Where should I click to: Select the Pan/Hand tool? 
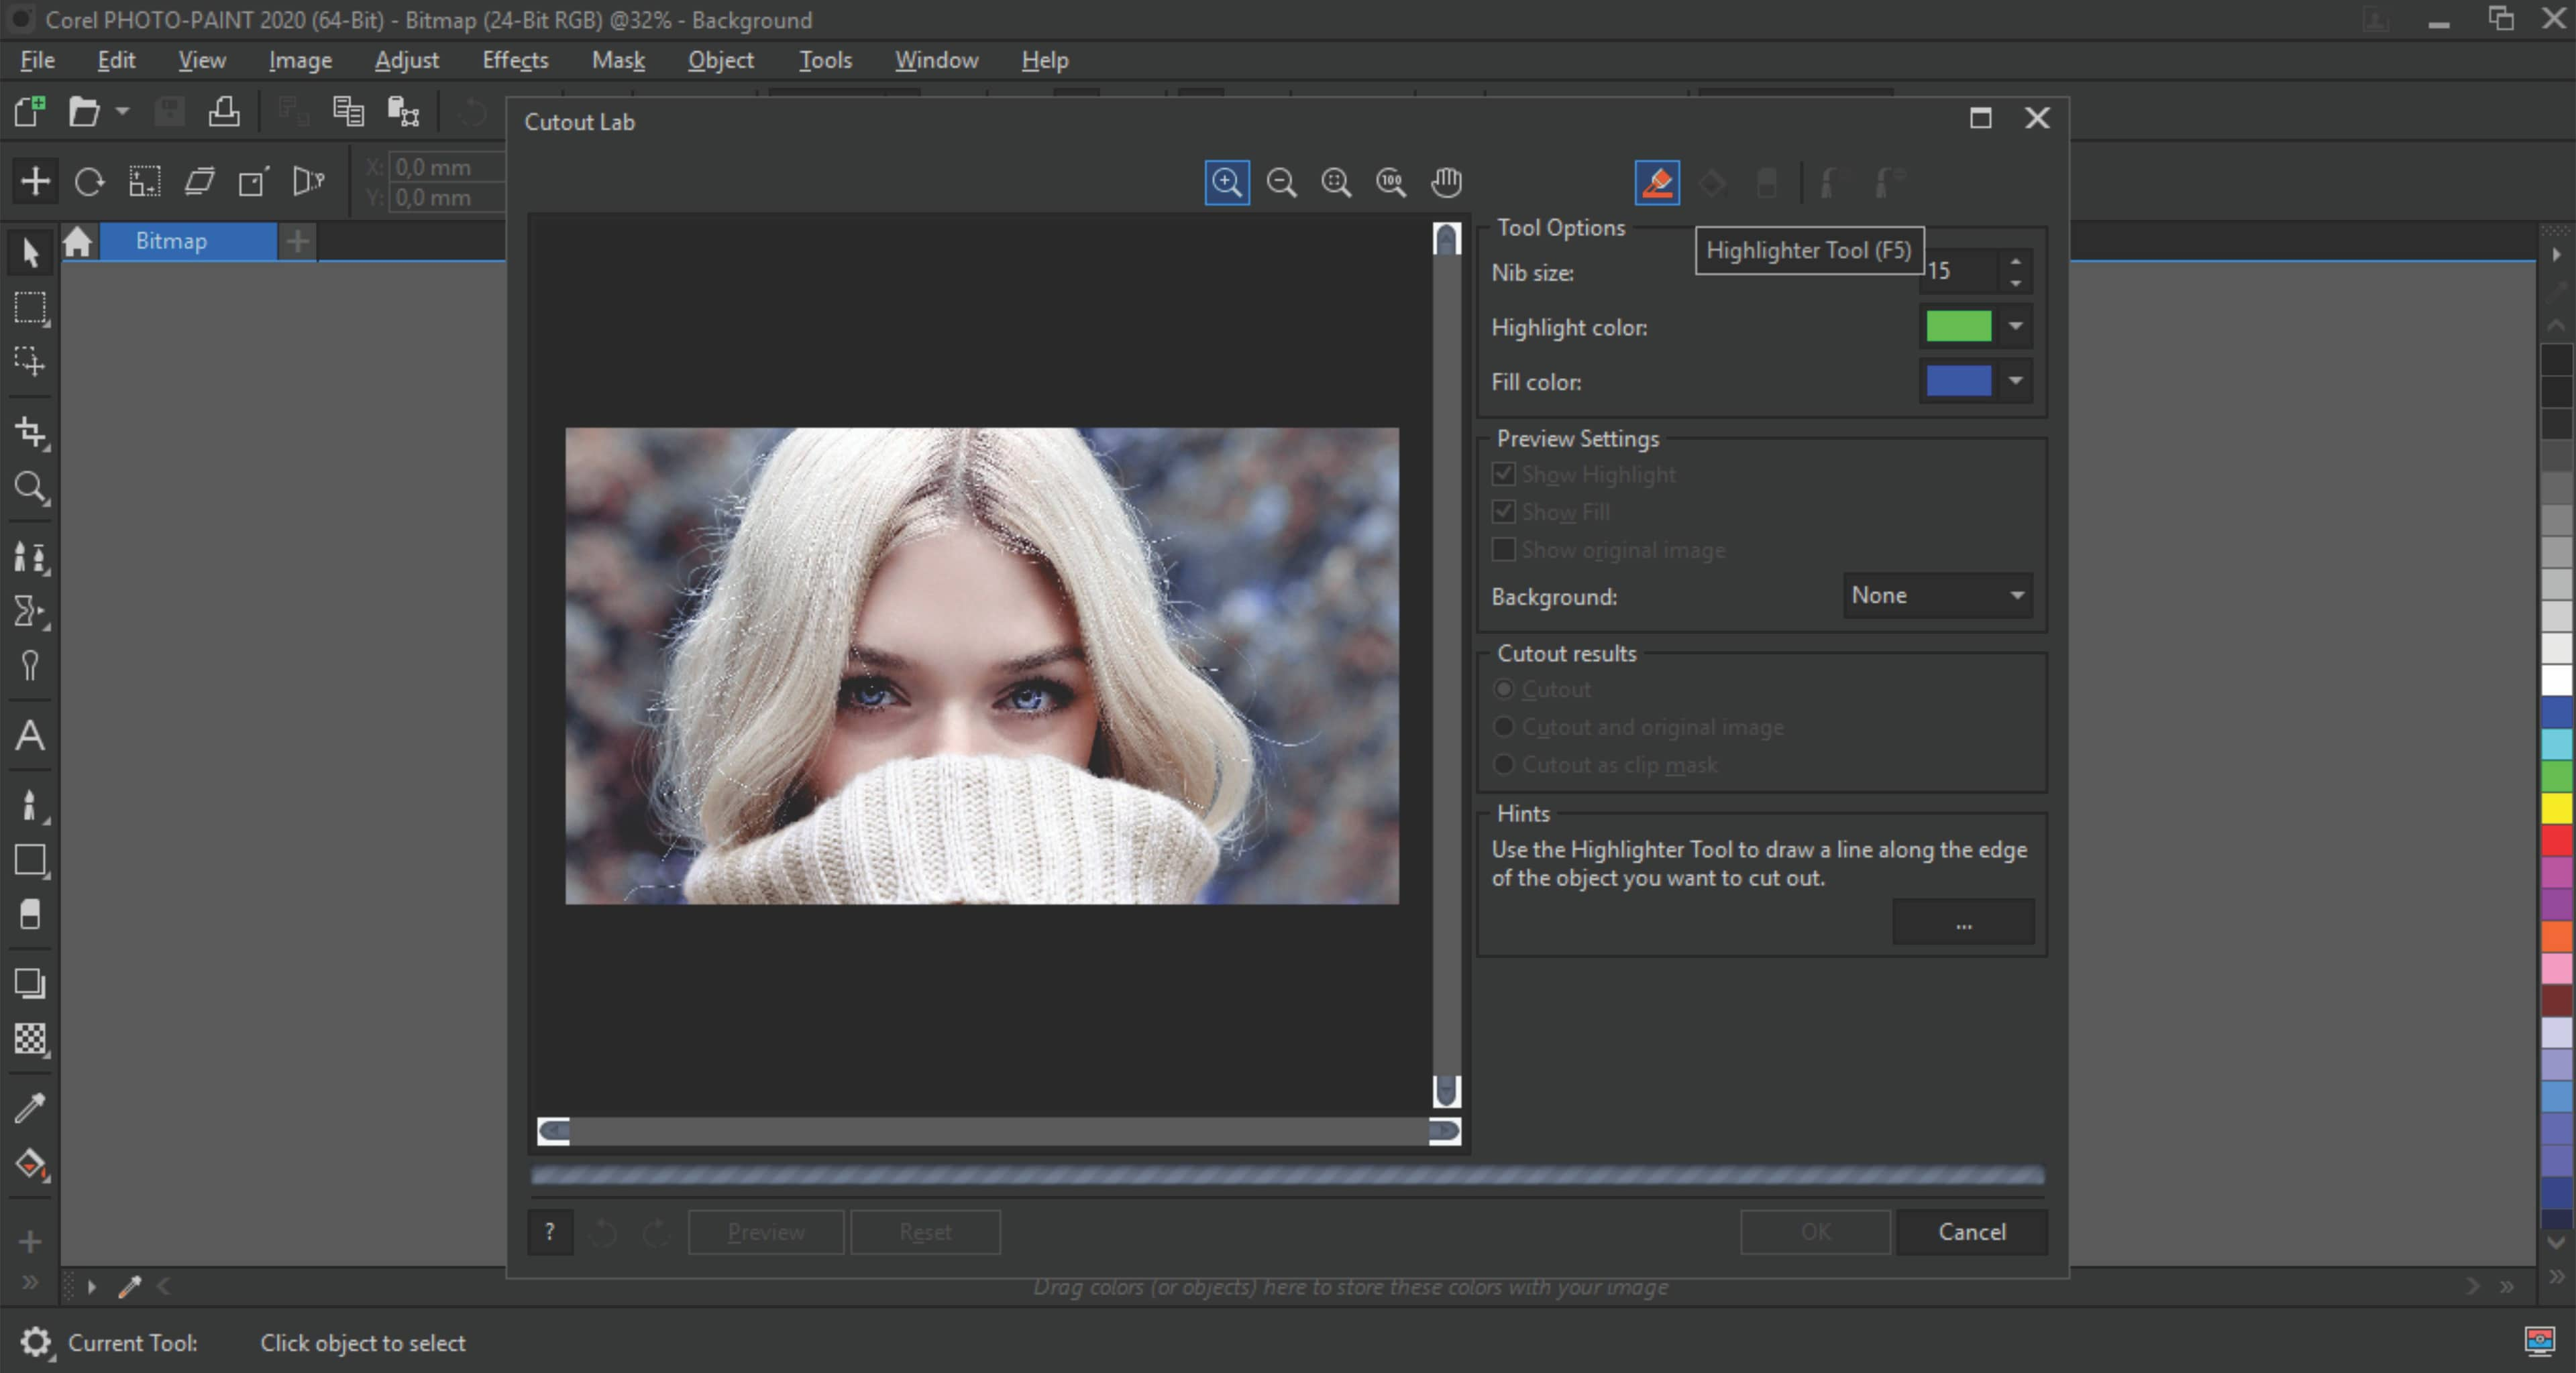[1446, 182]
